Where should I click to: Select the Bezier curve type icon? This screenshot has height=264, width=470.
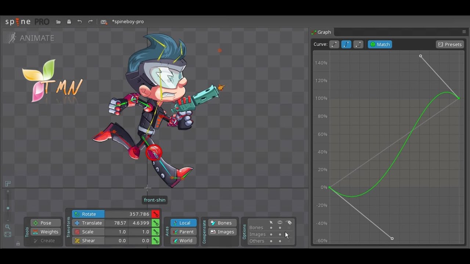click(346, 44)
